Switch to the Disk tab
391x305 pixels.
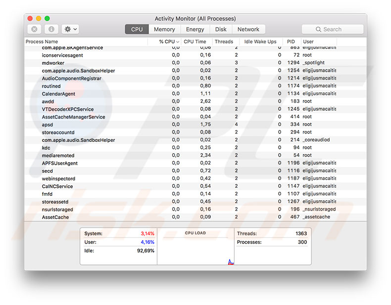pyautogui.click(x=221, y=29)
